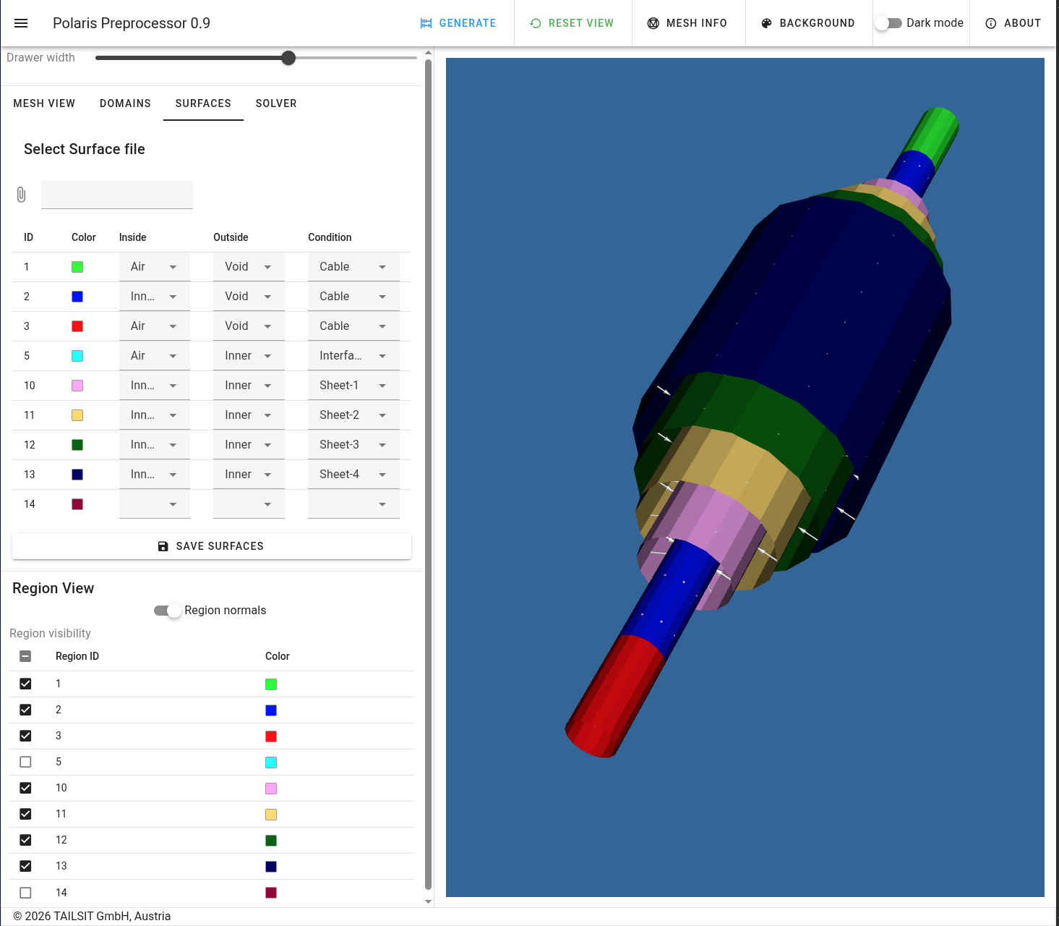The height and width of the screenshot is (926, 1059).
Task: Click the About info icon
Action: [x=991, y=23]
